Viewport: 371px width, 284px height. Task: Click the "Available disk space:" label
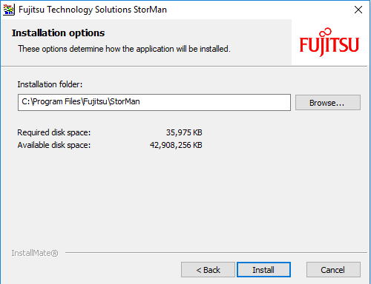54,145
